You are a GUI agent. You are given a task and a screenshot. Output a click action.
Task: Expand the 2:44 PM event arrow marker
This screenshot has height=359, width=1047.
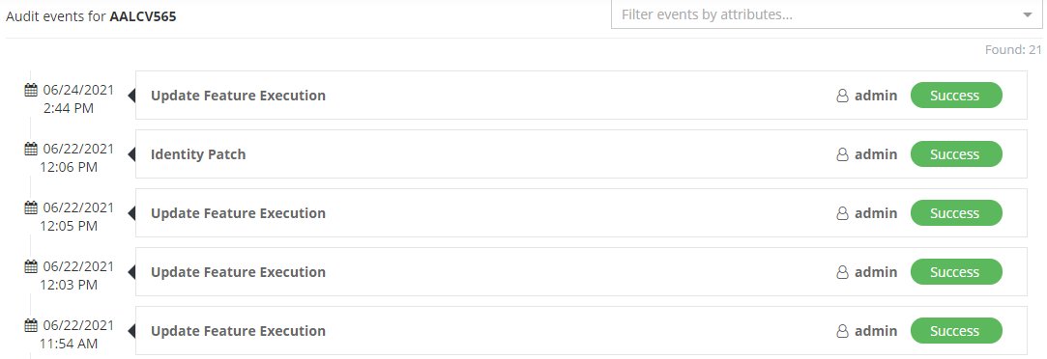[x=131, y=96]
